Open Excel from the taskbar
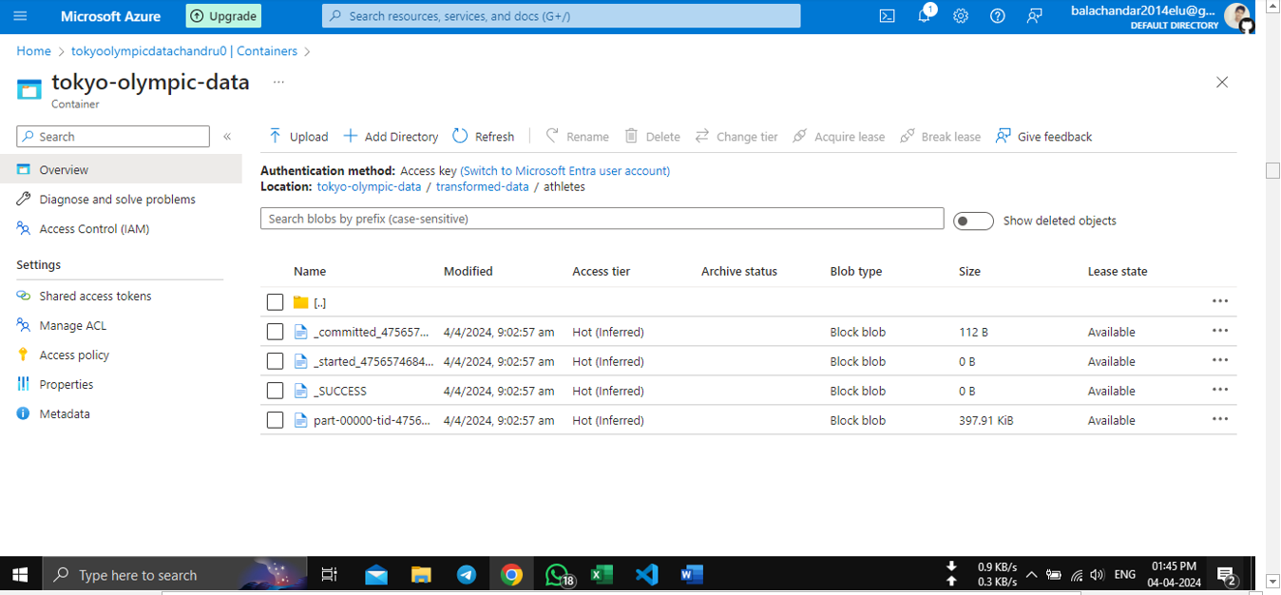The width and height of the screenshot is (1281, 595). point(601,574)
